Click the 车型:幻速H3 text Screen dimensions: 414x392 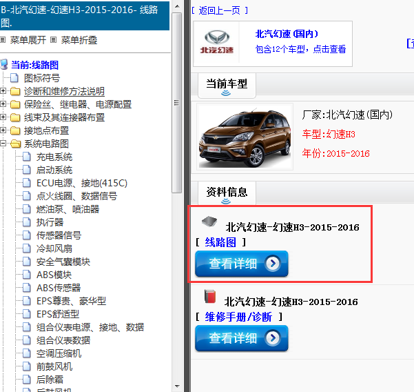[x=329, y=134]
